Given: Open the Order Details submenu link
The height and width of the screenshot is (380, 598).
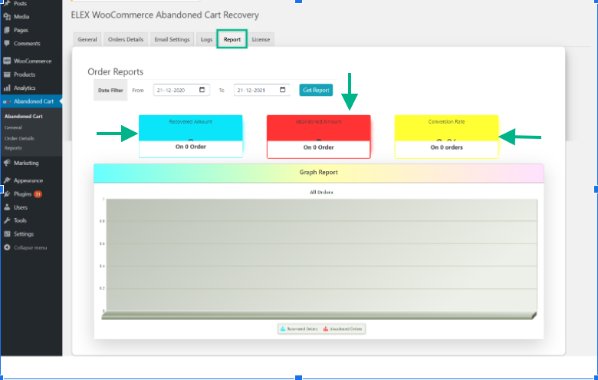Looking at the screenshot, I should 19,138.
